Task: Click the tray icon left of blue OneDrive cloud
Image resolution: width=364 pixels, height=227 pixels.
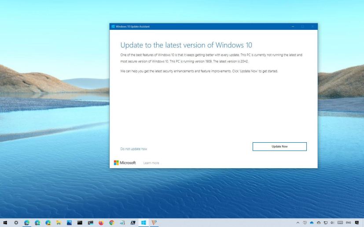Action: tap(305, 223)
